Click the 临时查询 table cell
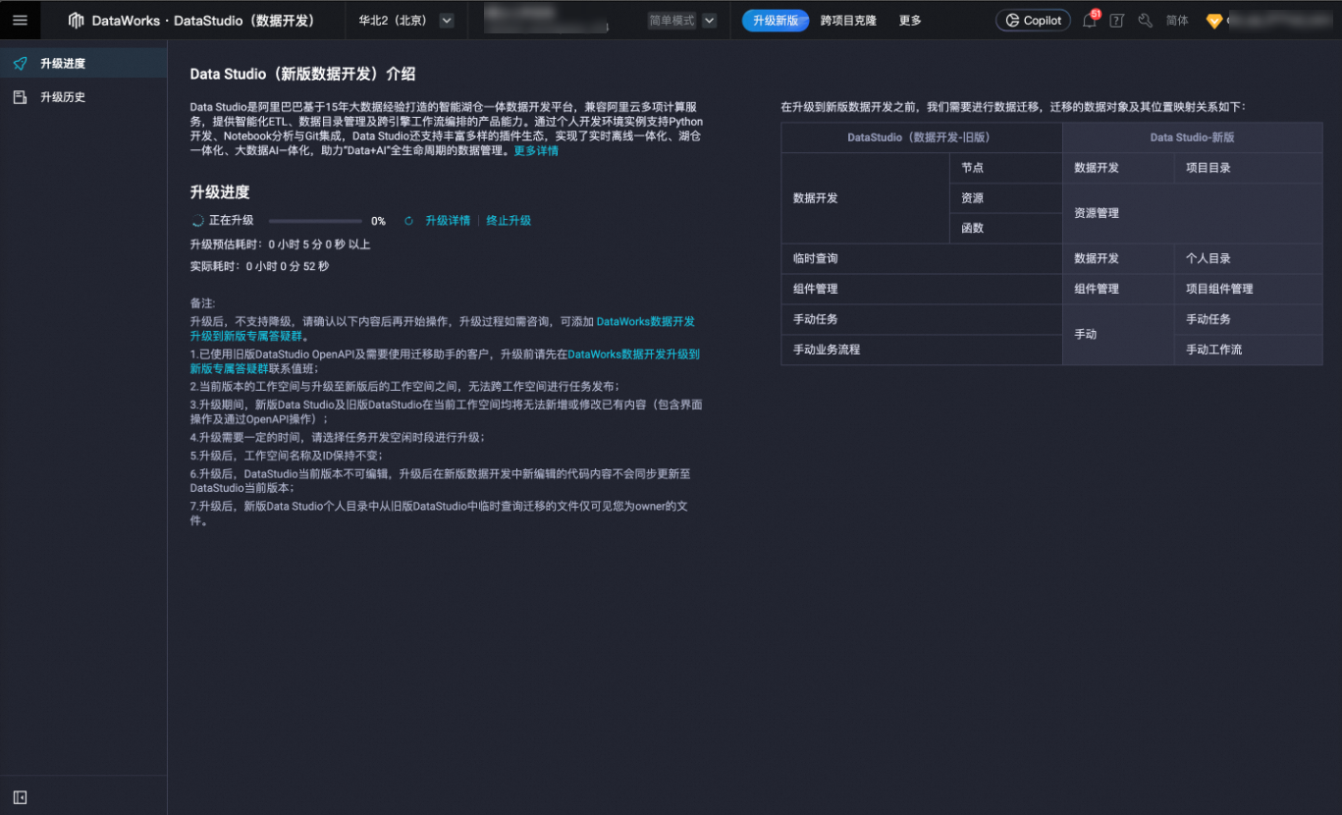 (x=922, y=259)
